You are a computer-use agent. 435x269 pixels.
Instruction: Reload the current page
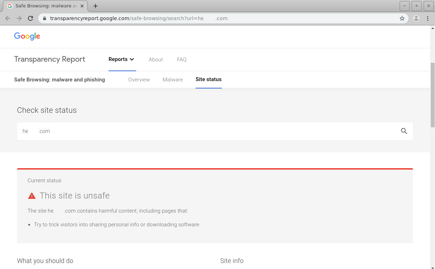click(x=30, y=18)
